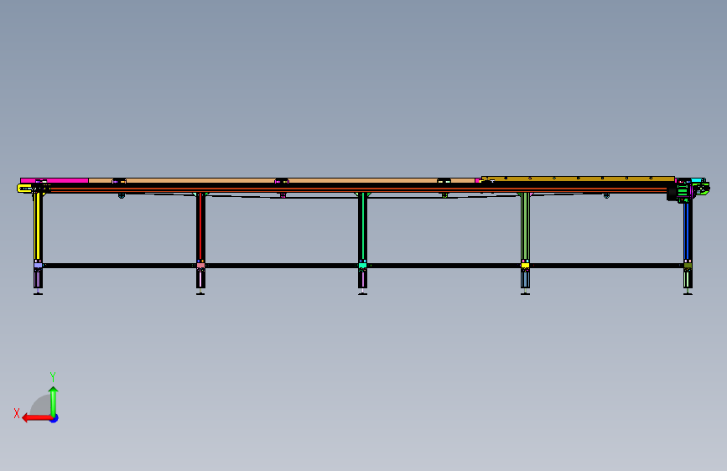Select the tan conveyor top plate
Image resolution: width=727 pixels, height=471 pixels.
pos(282,180)
